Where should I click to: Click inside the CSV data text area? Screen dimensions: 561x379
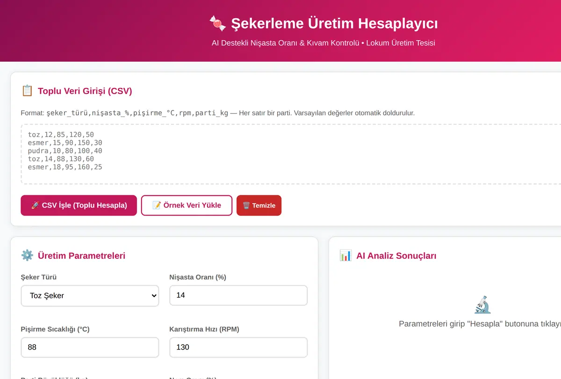291,154
